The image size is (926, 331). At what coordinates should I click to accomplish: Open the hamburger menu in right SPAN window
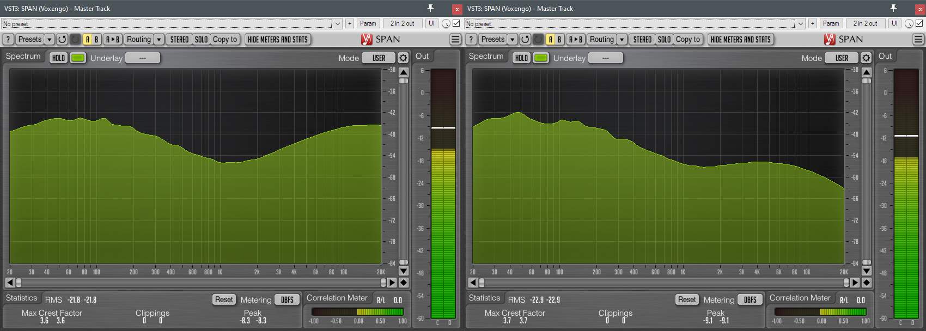[918, 39]
